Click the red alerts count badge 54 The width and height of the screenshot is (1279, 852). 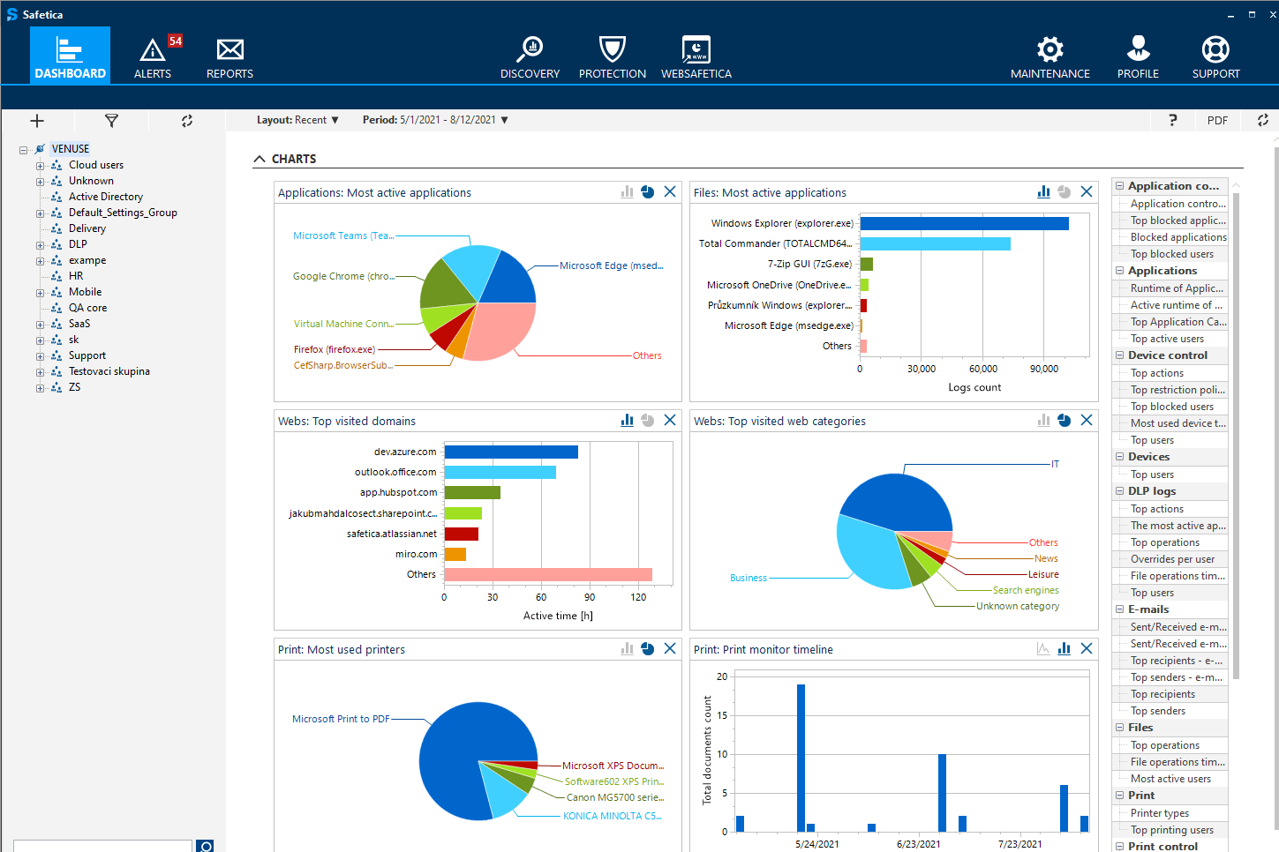coord(176,41)
